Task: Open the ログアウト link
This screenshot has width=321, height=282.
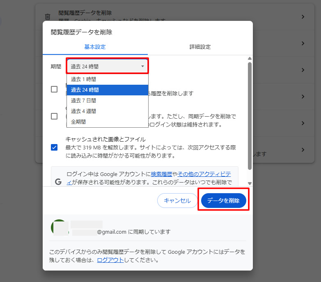Action: tap(110, 260)
